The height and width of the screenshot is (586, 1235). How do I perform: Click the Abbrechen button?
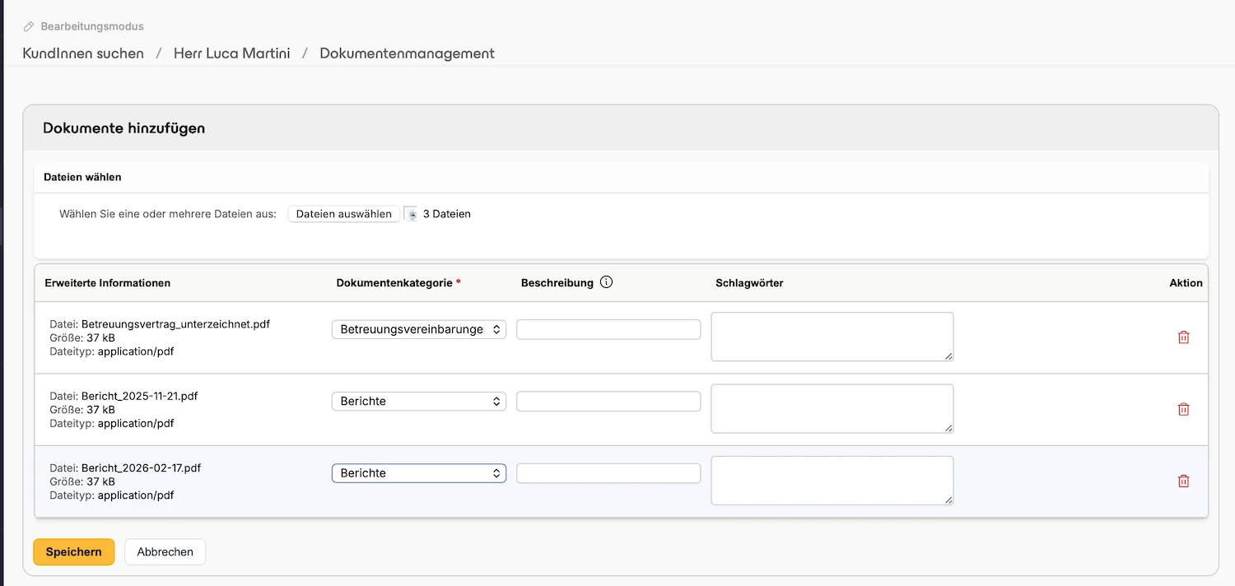pyautogui.click(x=165, y=551)
